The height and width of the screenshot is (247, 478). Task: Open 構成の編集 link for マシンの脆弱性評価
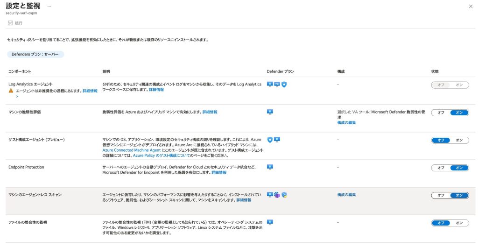coord(346,122)
